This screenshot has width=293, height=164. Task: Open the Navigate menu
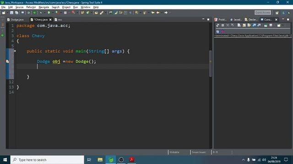(x=44, y=7)
